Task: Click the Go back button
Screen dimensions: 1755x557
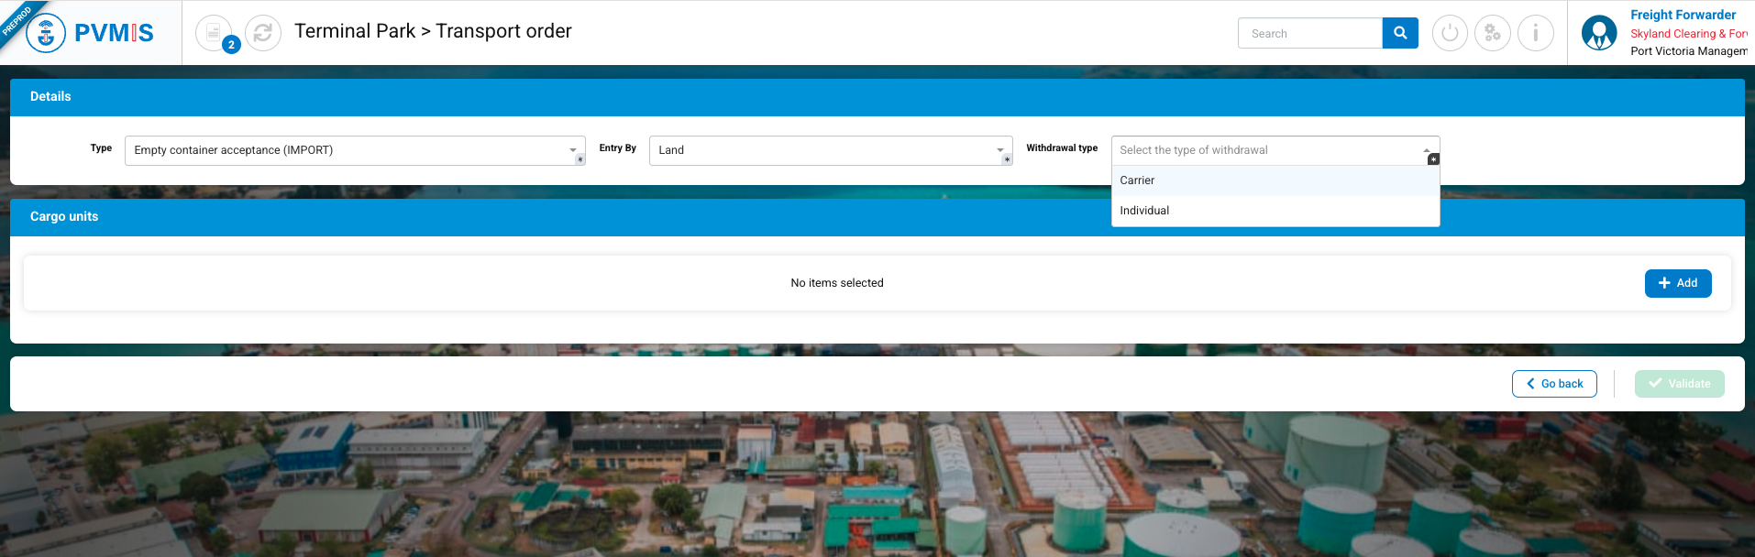Action: point(1554,384)
